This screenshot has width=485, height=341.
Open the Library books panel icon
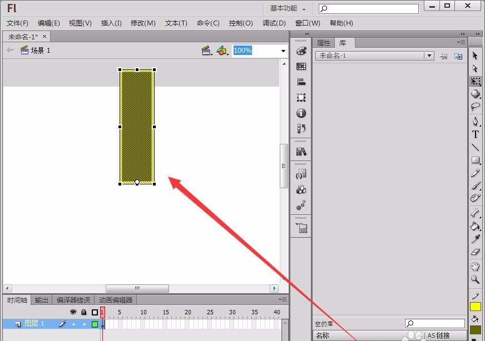tap(301, 152)
